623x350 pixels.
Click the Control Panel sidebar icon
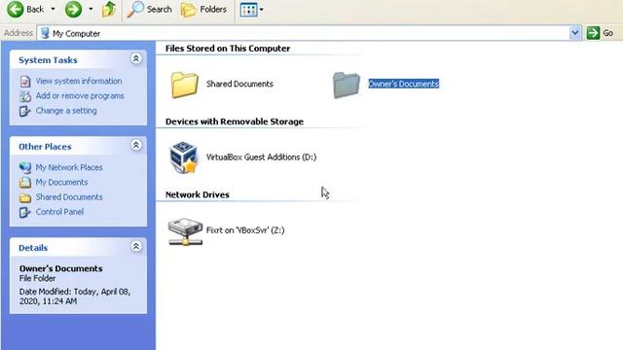[x=25, y=212]
